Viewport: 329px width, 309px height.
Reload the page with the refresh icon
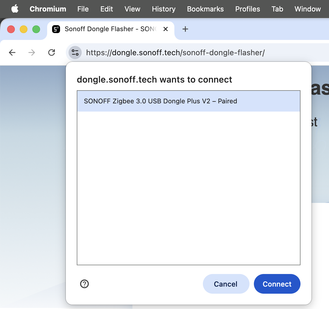pyautogui.click(x=52, y=53)
